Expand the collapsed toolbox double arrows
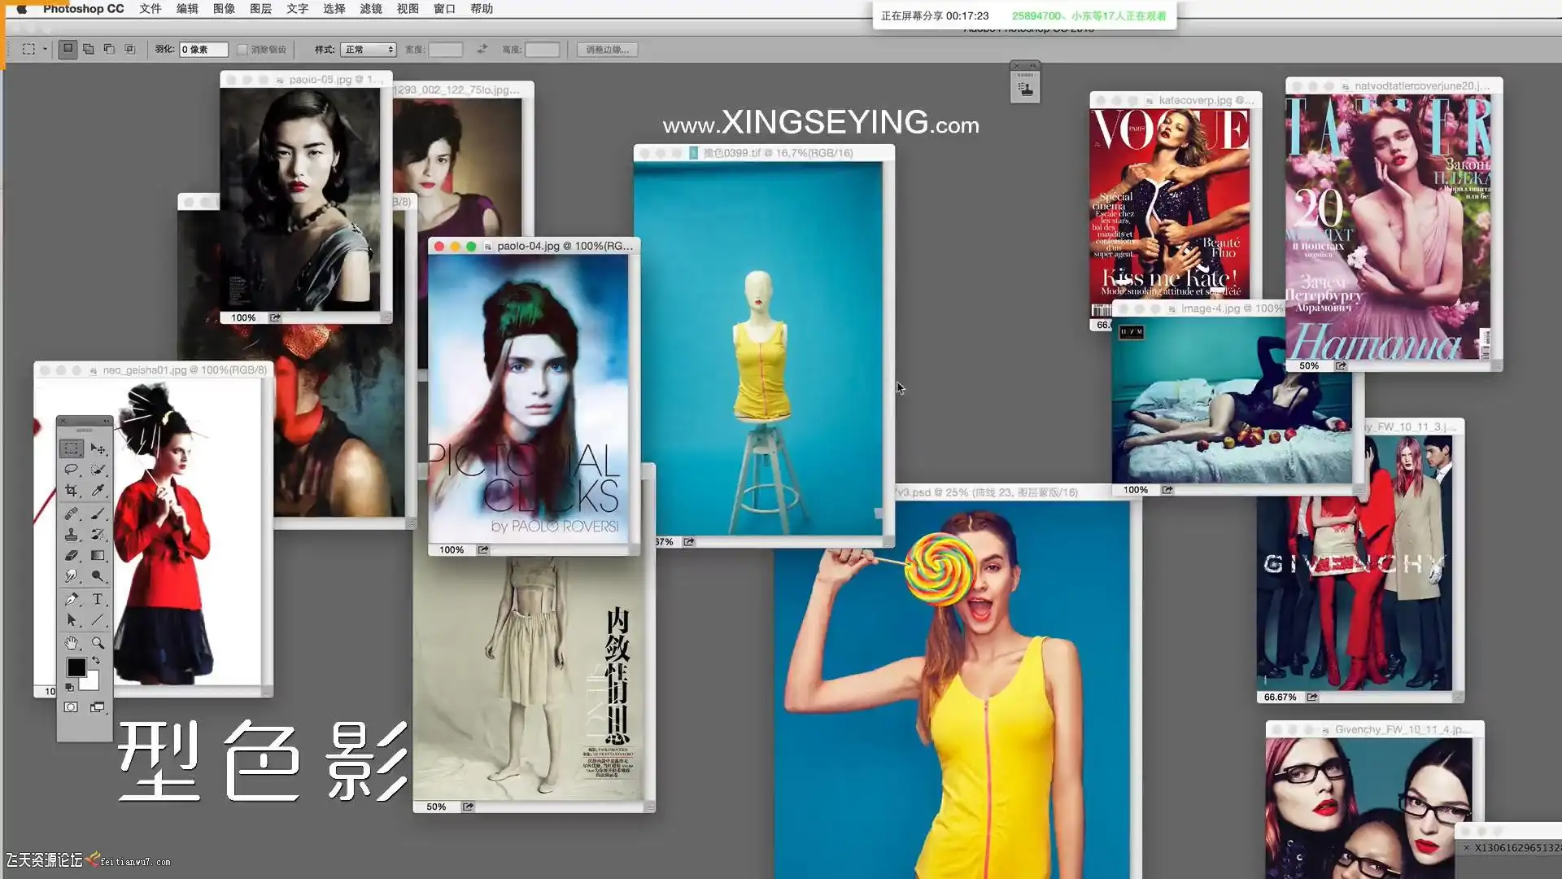This screenshot has width=1562, height=879. 106,421
